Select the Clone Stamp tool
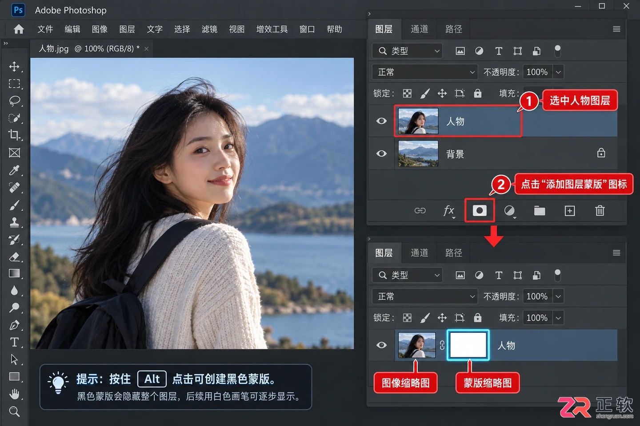Image resolution: width=640 pixels, height=426 pixels. pos(14,222)
